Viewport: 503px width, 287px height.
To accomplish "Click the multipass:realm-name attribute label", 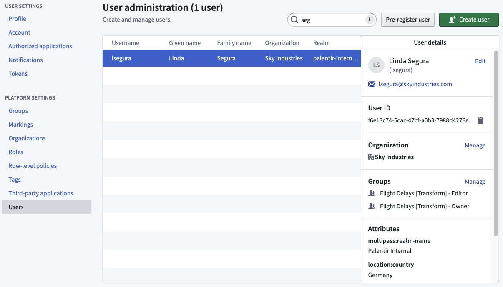I will click(x=399, y=241).
